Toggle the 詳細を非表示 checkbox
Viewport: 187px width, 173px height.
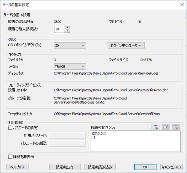pos(10,157)
